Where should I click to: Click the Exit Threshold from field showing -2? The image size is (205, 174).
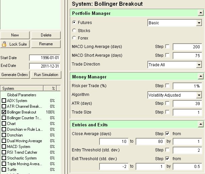(x=114, y=167)
